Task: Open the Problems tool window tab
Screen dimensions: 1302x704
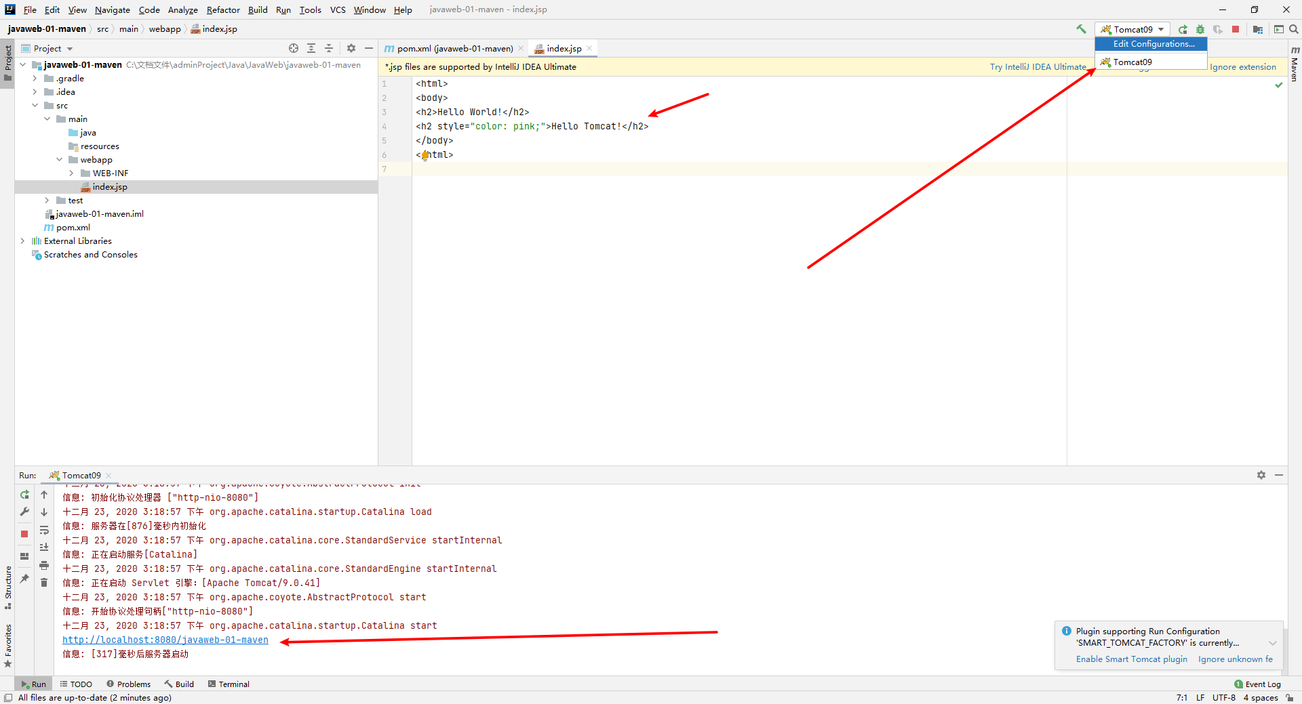Action: tap(128, 684)
